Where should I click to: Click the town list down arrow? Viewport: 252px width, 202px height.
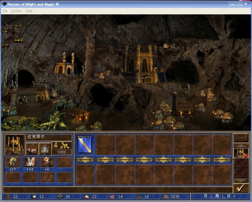(241, 180)
